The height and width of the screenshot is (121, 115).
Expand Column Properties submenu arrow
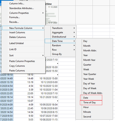point(43,13)
